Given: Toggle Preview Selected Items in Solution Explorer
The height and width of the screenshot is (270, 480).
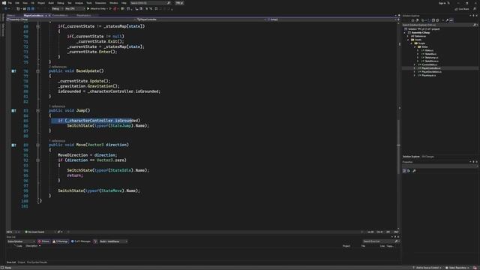Looking at the screenshot, I should tap(451, 20).
